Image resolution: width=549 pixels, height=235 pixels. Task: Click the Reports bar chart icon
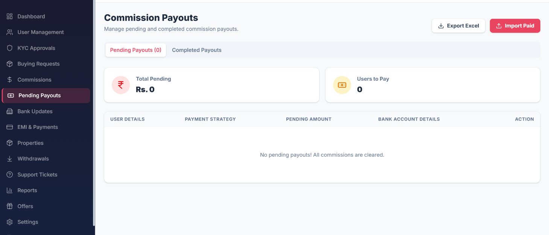10,191
